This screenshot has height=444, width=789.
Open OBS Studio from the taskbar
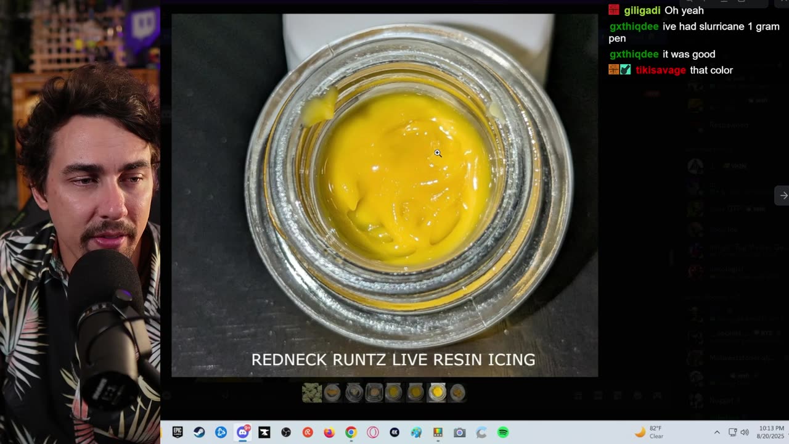[x=286, y=432]
